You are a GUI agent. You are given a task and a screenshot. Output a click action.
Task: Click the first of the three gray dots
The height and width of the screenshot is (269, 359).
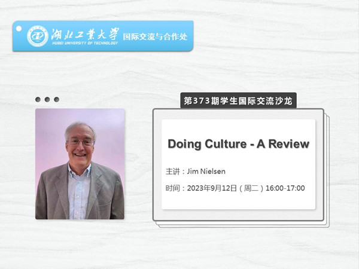click(x=38, y=100)
